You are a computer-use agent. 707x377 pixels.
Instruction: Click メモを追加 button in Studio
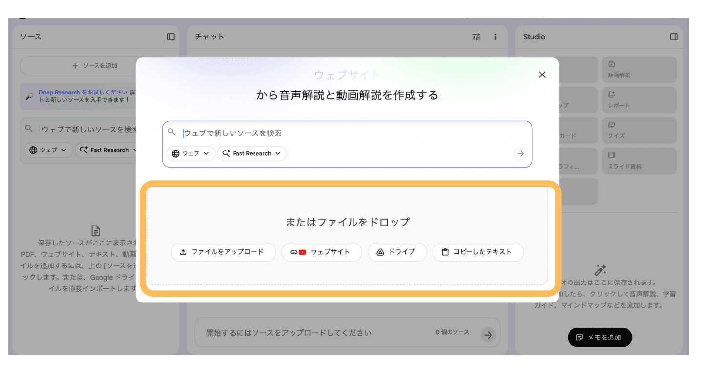599,338
